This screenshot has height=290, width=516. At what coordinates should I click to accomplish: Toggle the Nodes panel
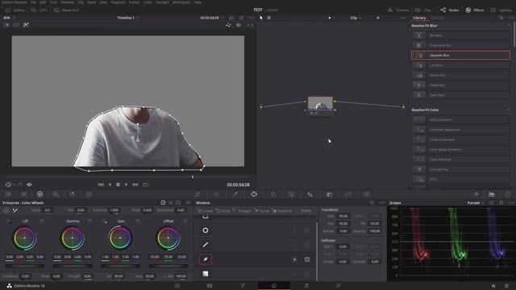(x=450, y=10)
